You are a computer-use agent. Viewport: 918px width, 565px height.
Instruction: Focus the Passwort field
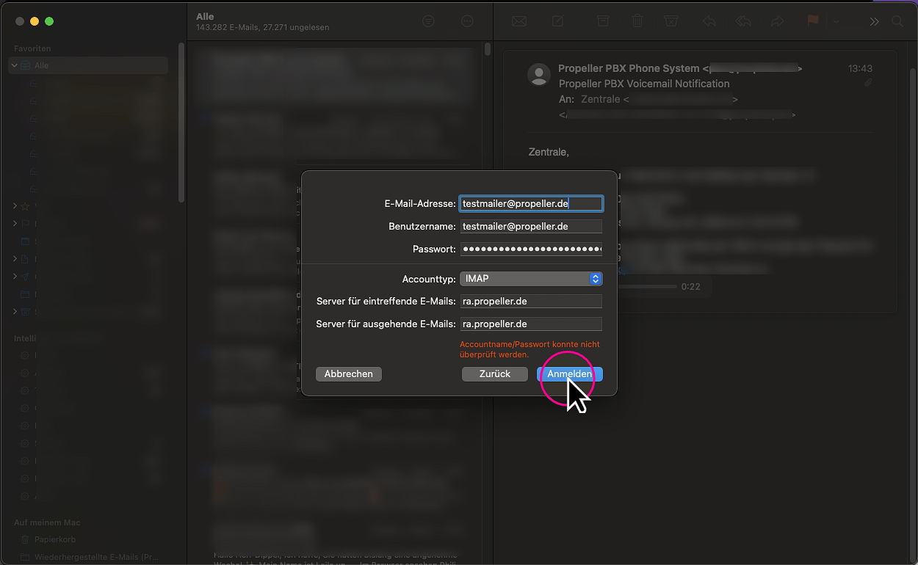531,249
